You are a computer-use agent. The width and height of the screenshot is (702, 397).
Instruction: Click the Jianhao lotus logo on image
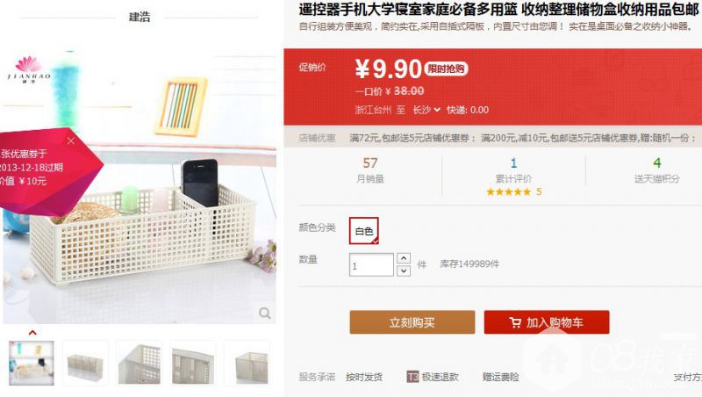click(x=29, y=69)
